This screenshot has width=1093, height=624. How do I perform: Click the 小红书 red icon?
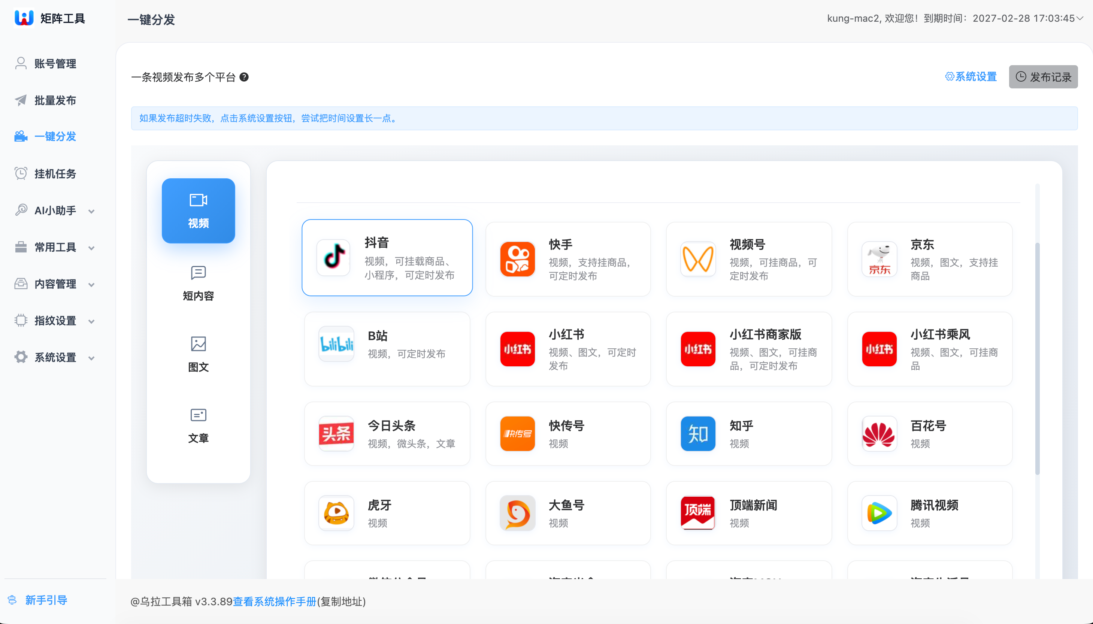click(517, 349)
